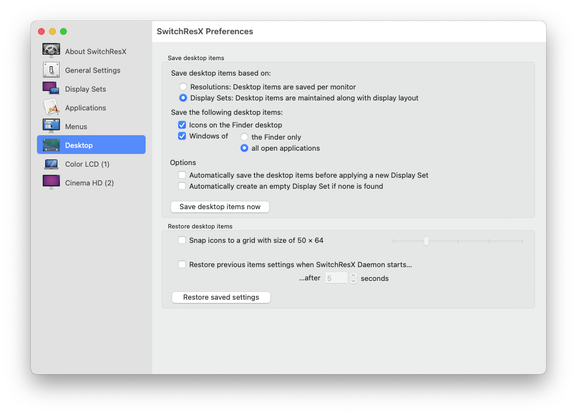Zoom the window with green button
Screen dimensions: 577x415
point(63,31)
